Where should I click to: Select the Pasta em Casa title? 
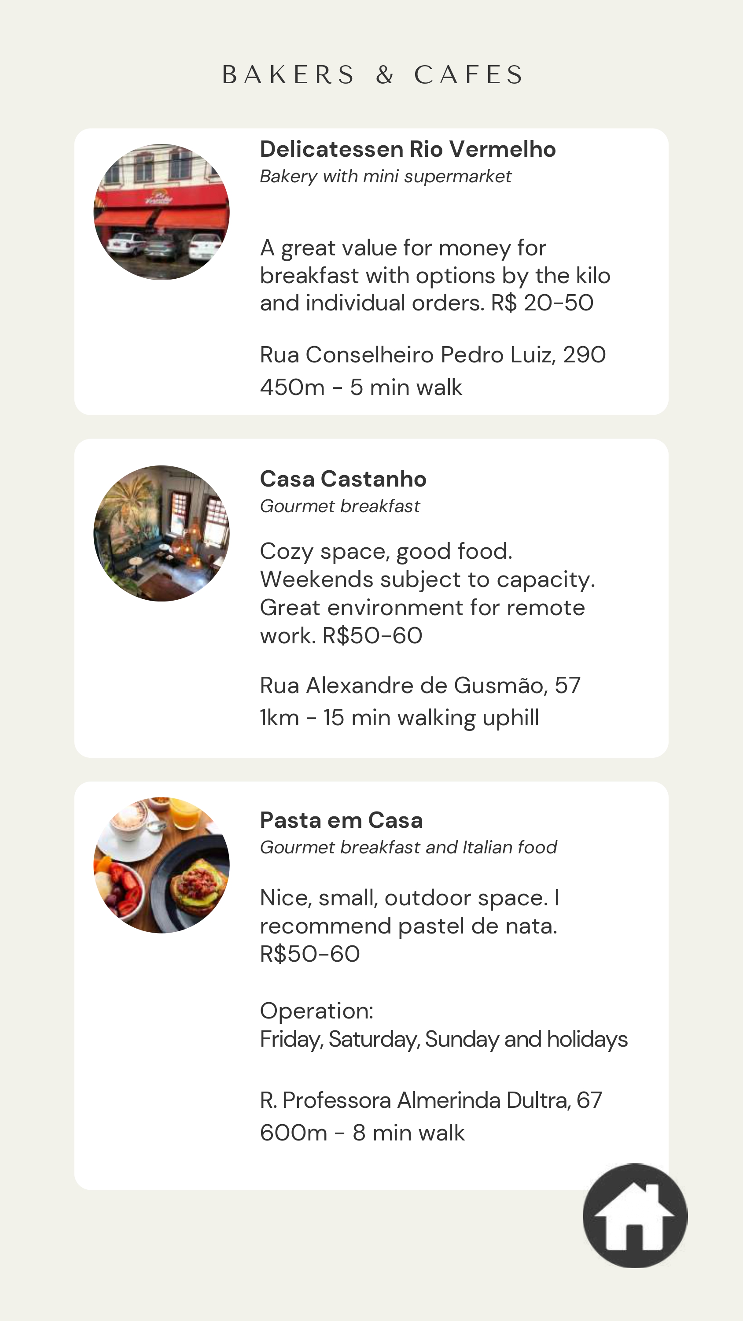pos(342,820)
